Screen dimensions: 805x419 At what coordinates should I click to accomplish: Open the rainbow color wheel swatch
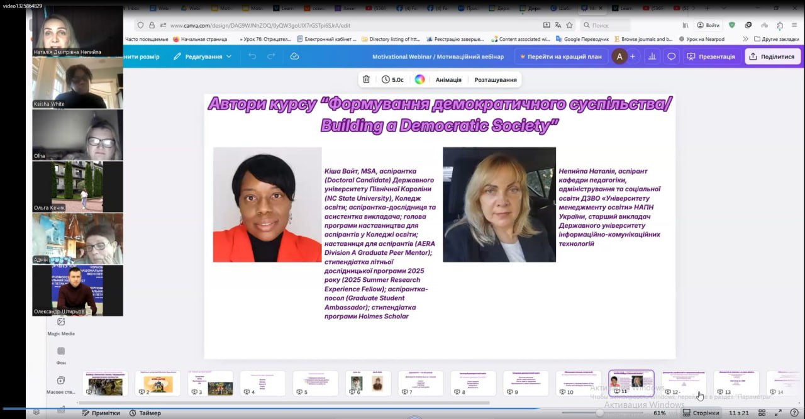tap(419, 80)
